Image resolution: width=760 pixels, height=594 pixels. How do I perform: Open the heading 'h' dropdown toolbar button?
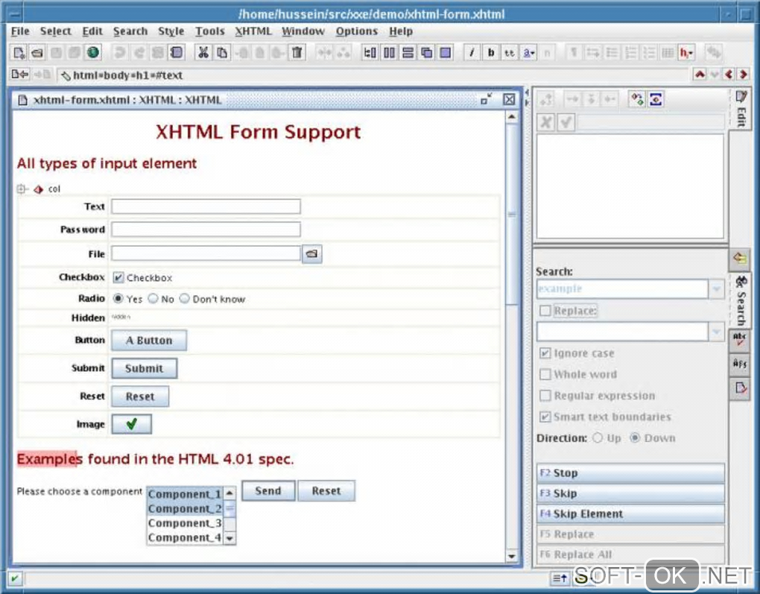point(685,52)
